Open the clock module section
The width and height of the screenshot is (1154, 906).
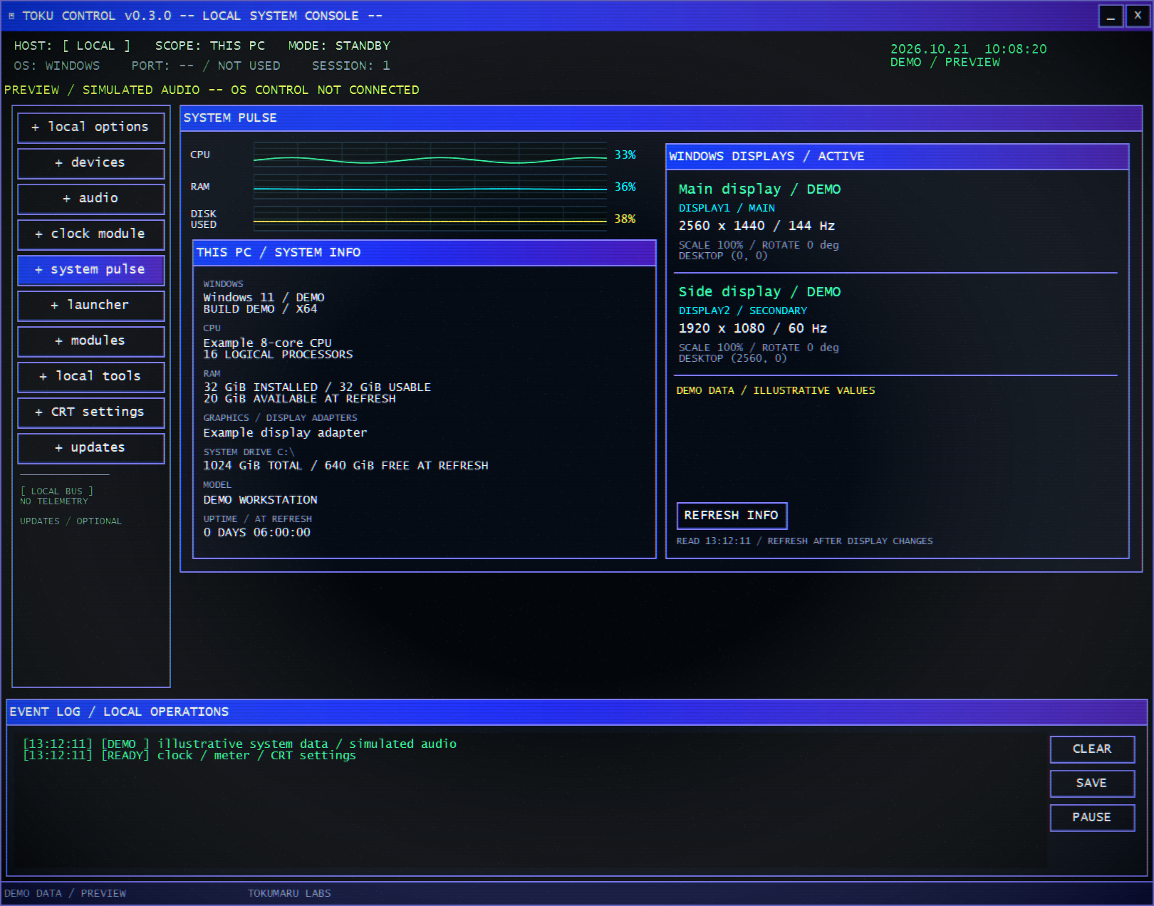[x=91, y=234]
